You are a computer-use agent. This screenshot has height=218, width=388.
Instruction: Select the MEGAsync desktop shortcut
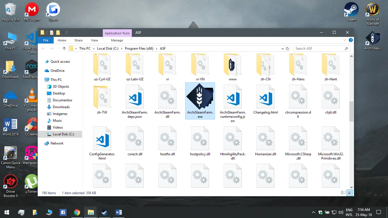(32, 12)
